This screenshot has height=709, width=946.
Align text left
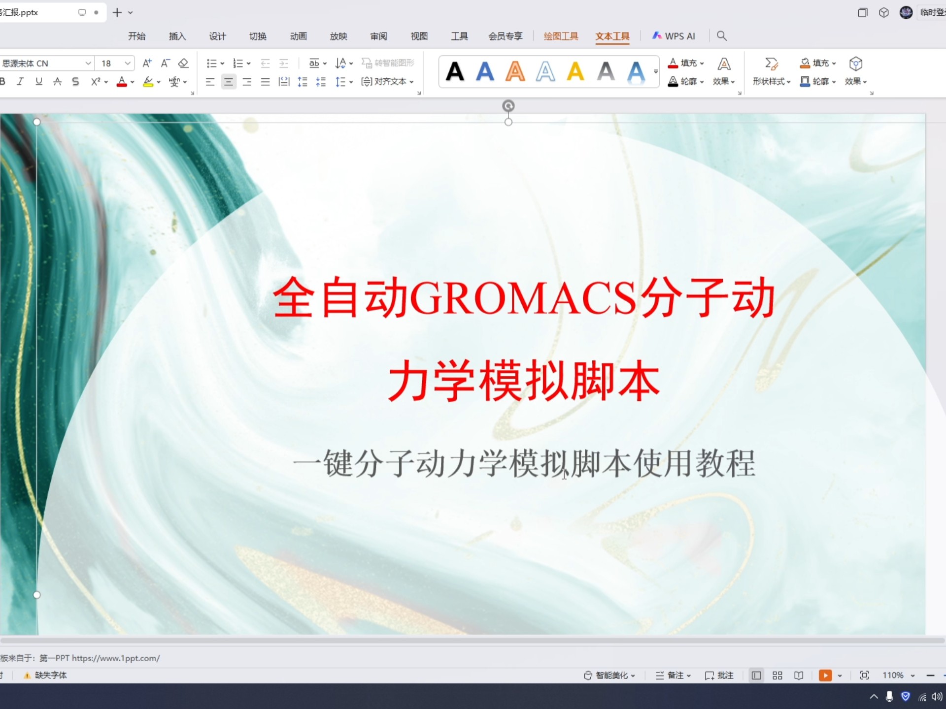[210, 82]
